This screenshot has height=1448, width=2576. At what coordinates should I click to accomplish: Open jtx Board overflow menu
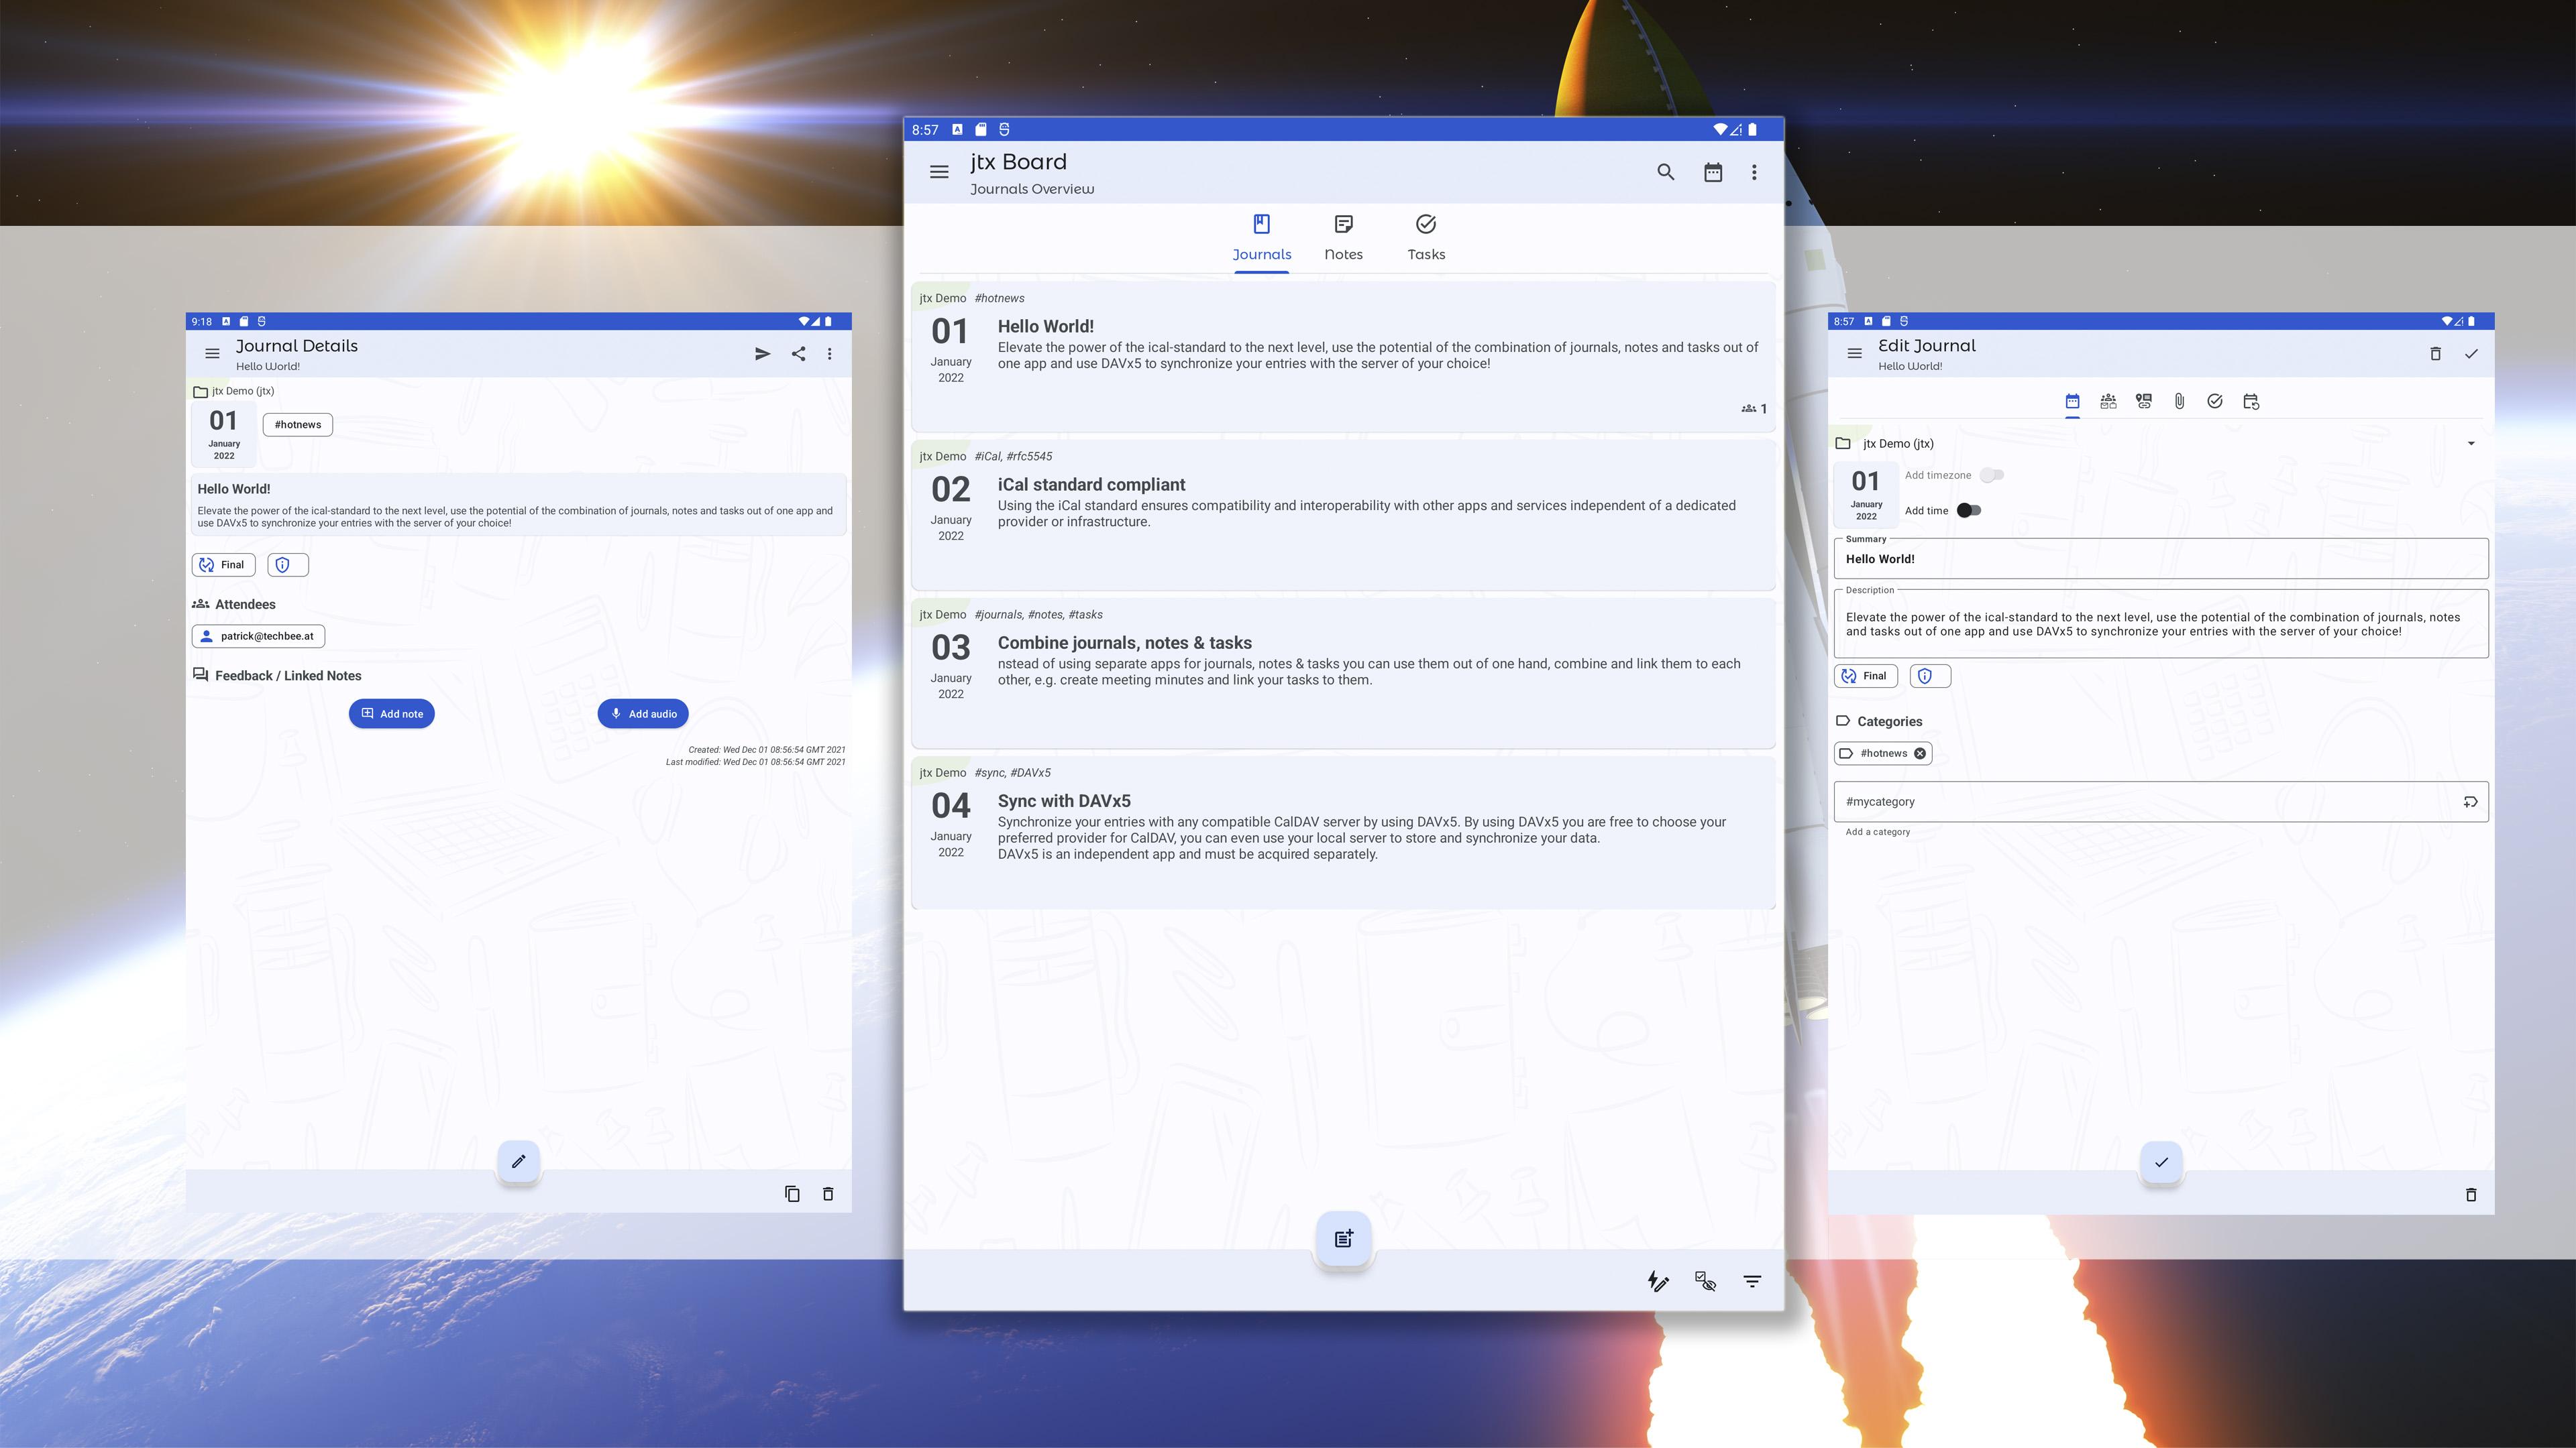(1754, 172)
